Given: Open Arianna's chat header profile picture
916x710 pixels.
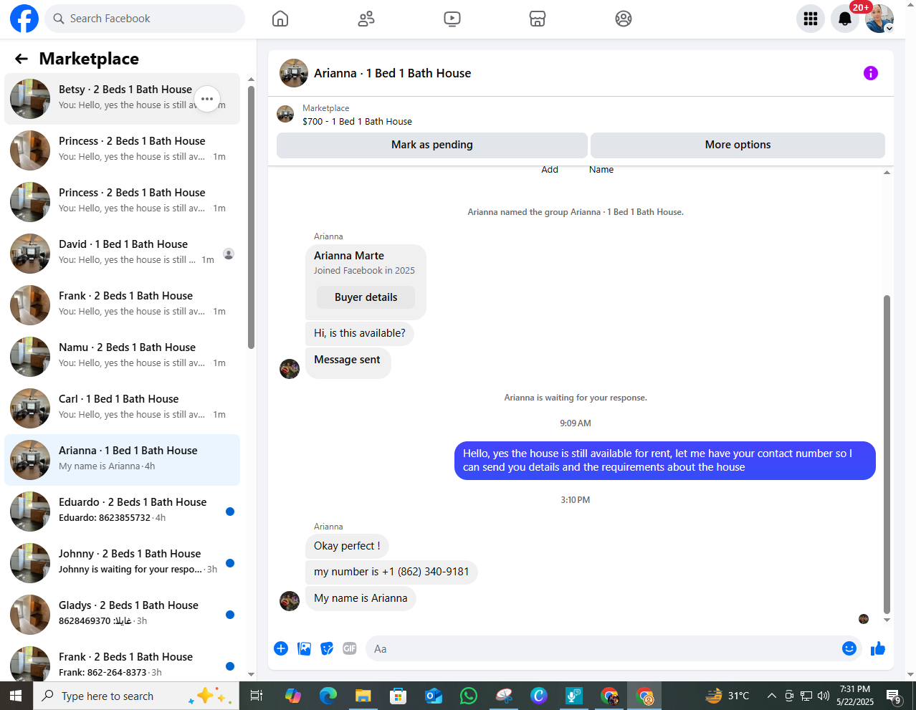Looking at the screenshot, I should pyautogui.click(x=294, y=73).
